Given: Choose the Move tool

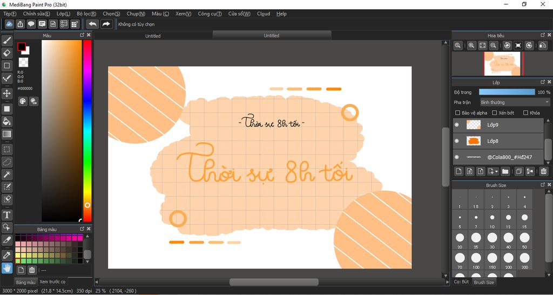Looking at the screenshot, I should [7, 93].
